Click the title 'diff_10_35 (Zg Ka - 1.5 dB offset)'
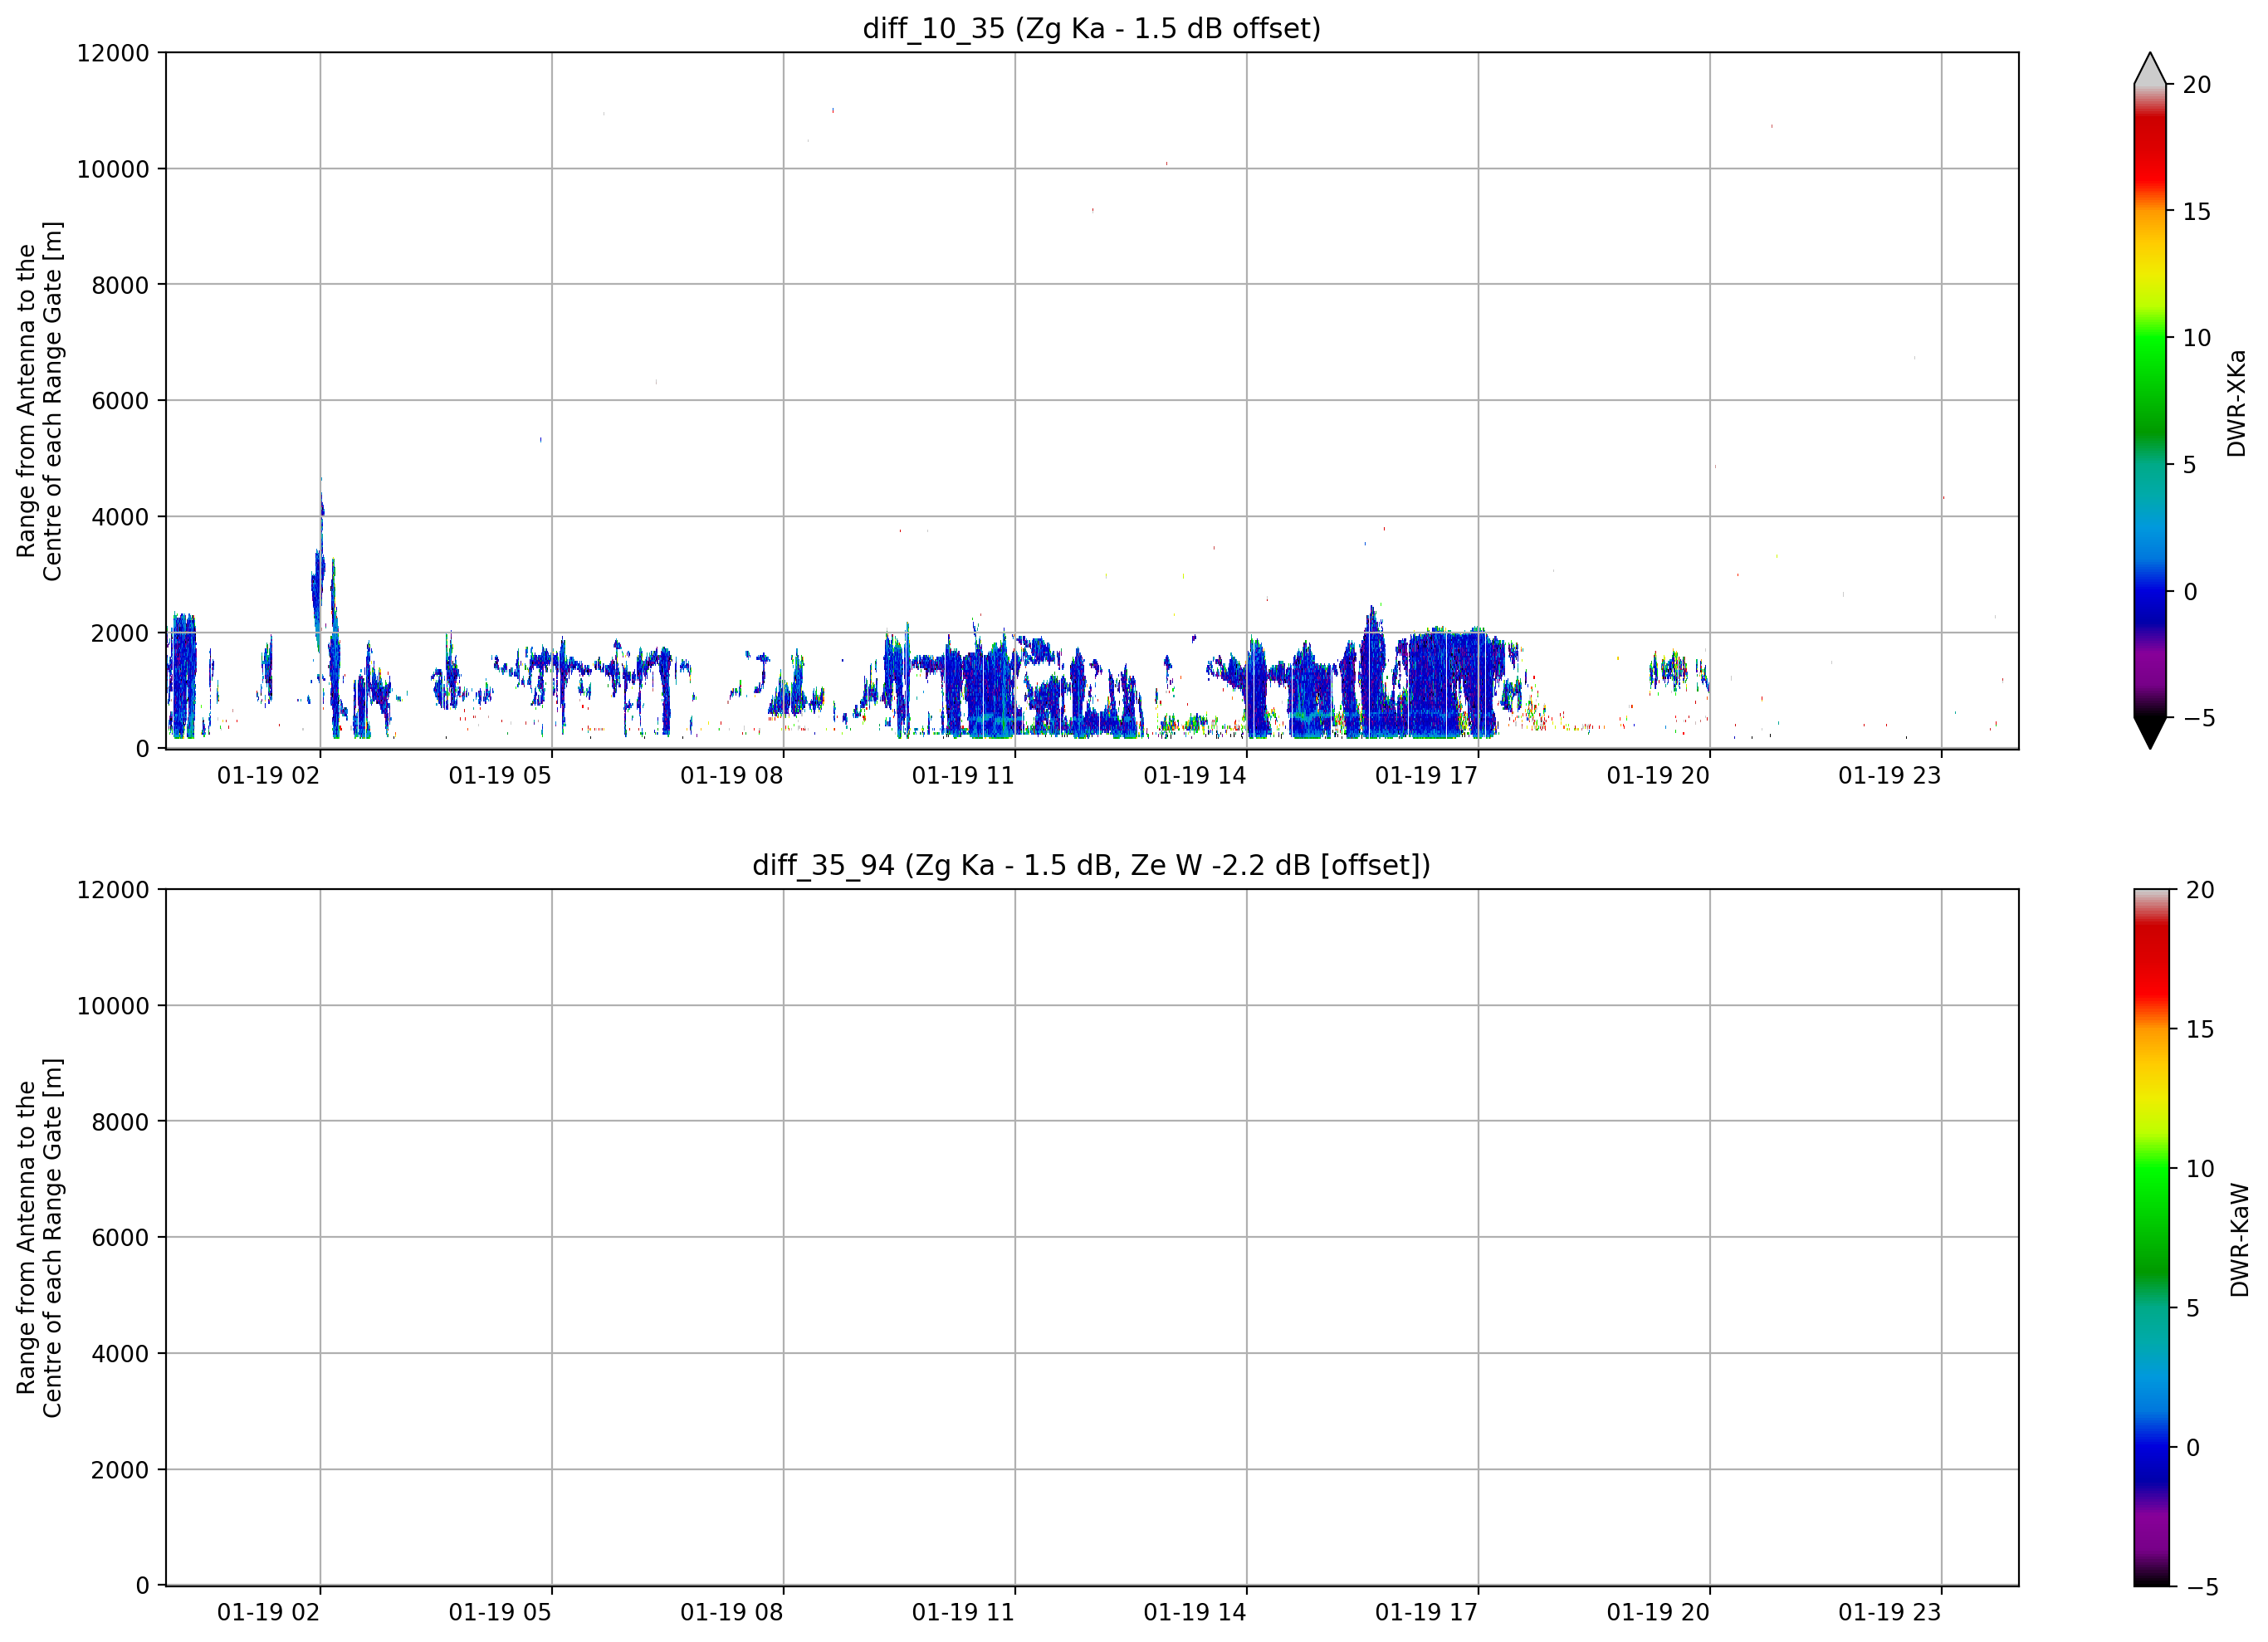Screen dimensions: 2268x1642 (1091, 28)
